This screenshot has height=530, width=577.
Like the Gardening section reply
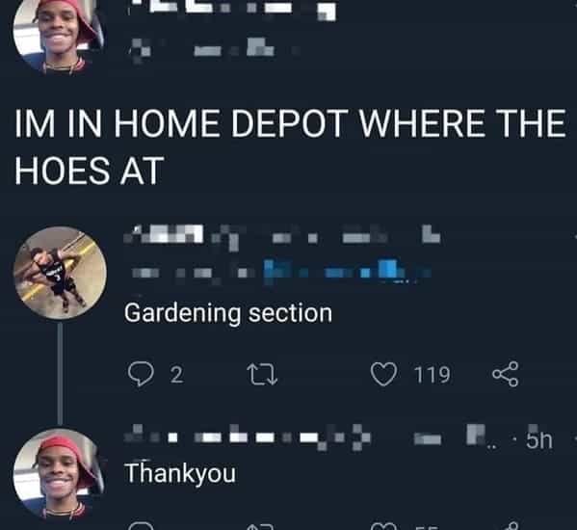tap(383, 374)
